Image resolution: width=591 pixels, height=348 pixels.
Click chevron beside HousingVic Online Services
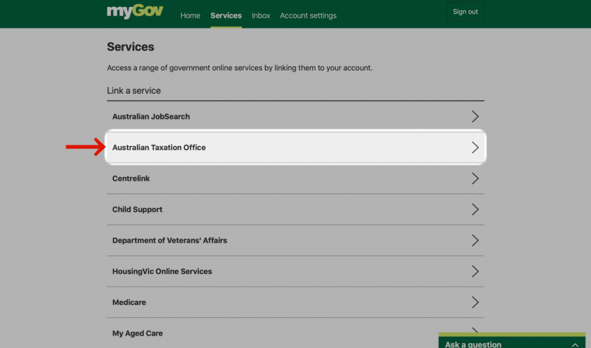click(x=475, y=272)
